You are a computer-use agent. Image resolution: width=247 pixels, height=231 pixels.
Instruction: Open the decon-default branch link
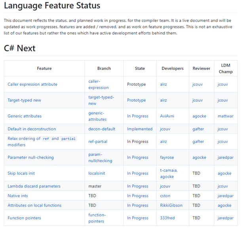tap(102, 129)
